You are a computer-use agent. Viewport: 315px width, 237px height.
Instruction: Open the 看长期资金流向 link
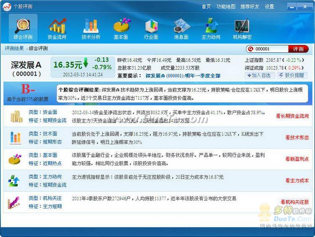coord(292,116)
